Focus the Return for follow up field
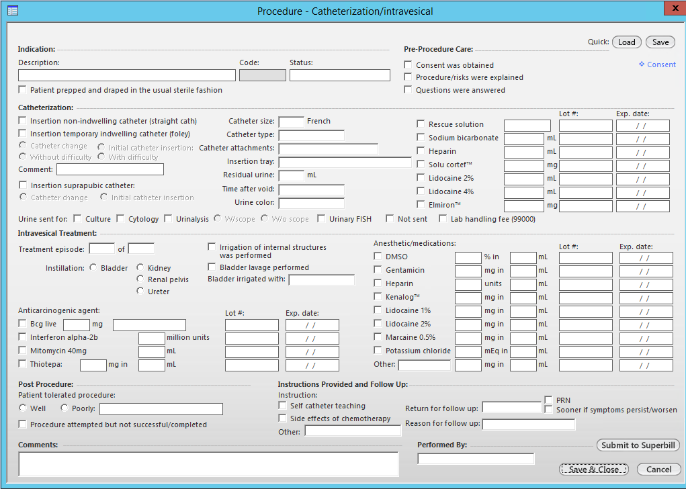This screenshot has height=489, width=686. pyautogui.click(x=512, y=407)
